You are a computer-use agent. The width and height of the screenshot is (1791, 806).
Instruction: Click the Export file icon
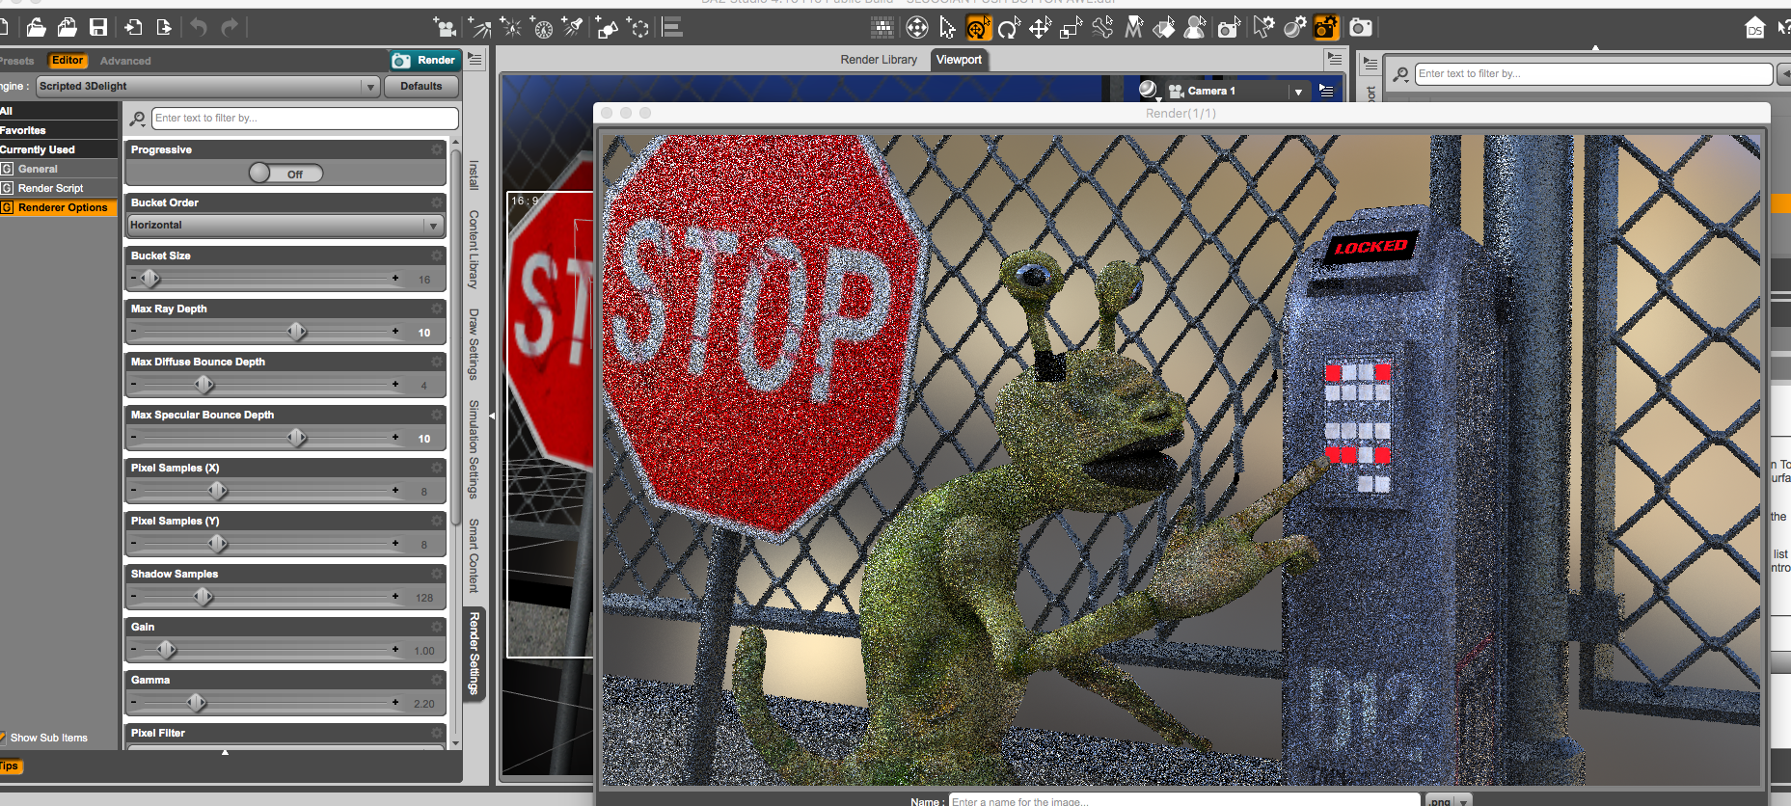(x=164, y=27)
